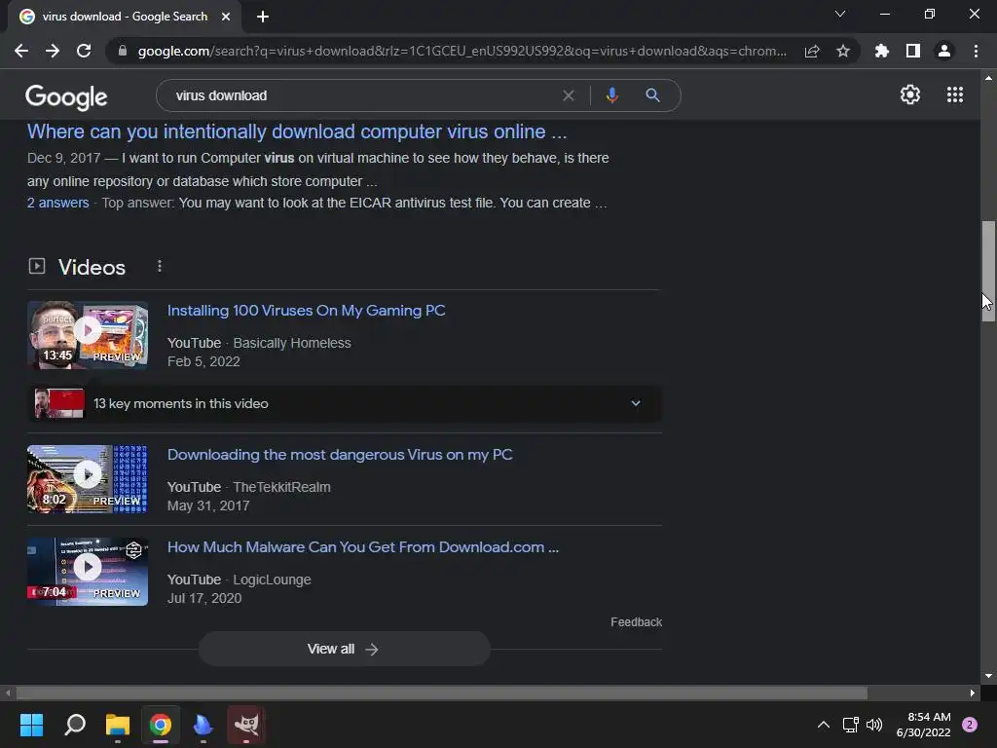997x748 pixels.
Task: Play Installing 100 Viruses thumbnail preview
Action: [x=88, y=335]
